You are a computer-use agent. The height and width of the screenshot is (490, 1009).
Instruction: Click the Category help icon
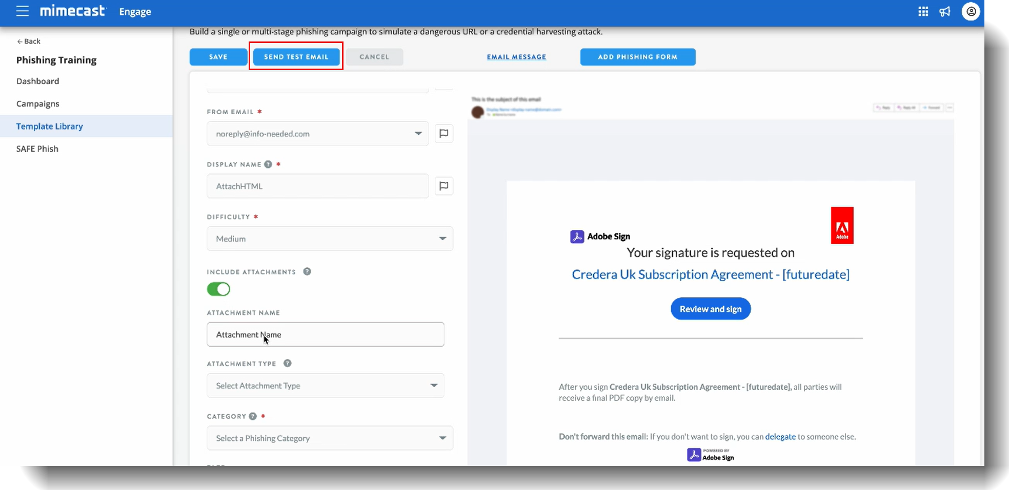coord(253,416)
